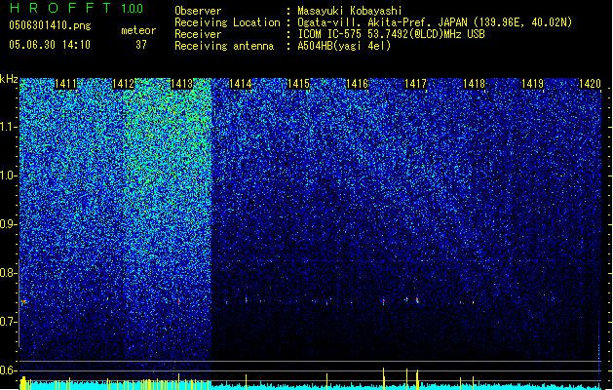This screenshot has width=613, height=390.
Task: Click the 1416 time marker
Action: 357,84
